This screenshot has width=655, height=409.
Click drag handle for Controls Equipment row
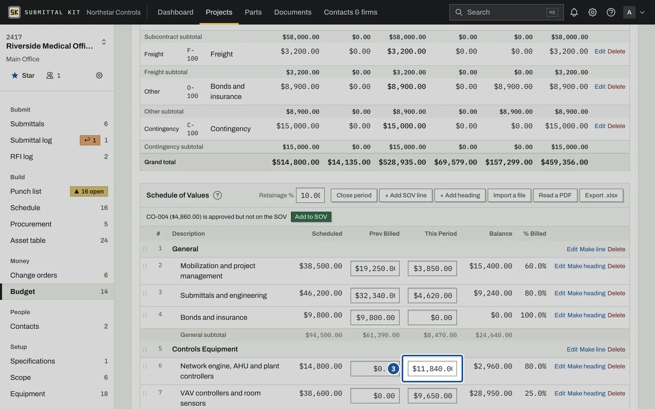(145, 349)
